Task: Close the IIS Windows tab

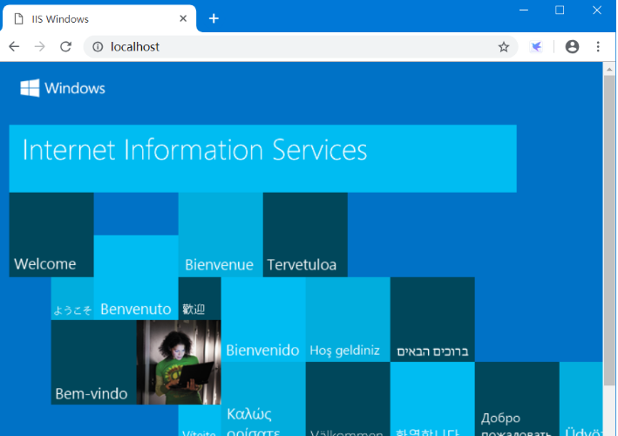Action: point(183,18)
